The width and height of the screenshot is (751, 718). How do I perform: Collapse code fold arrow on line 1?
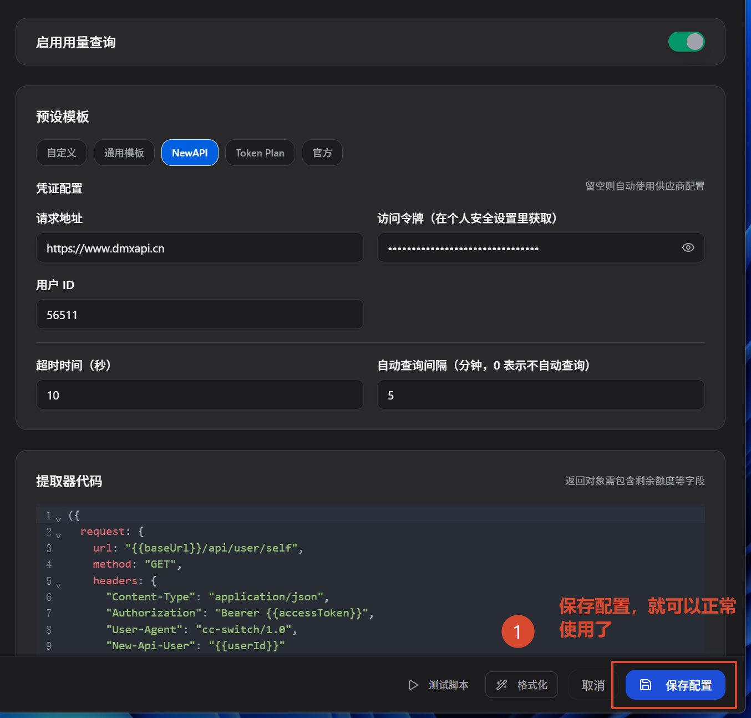coord(58,520)
